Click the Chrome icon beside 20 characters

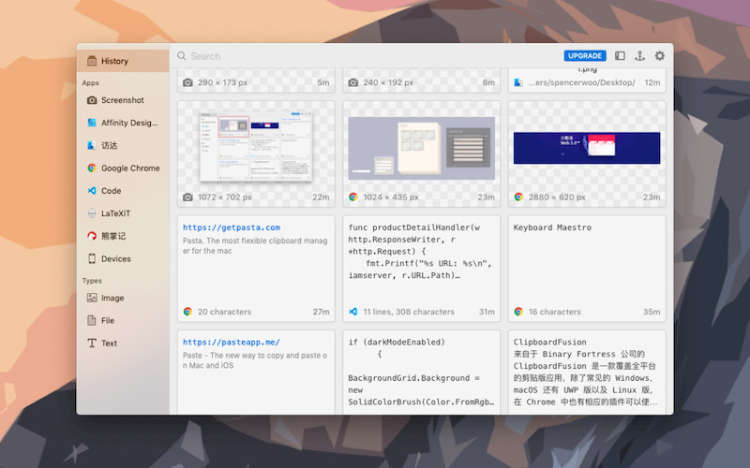coord(187,312)
